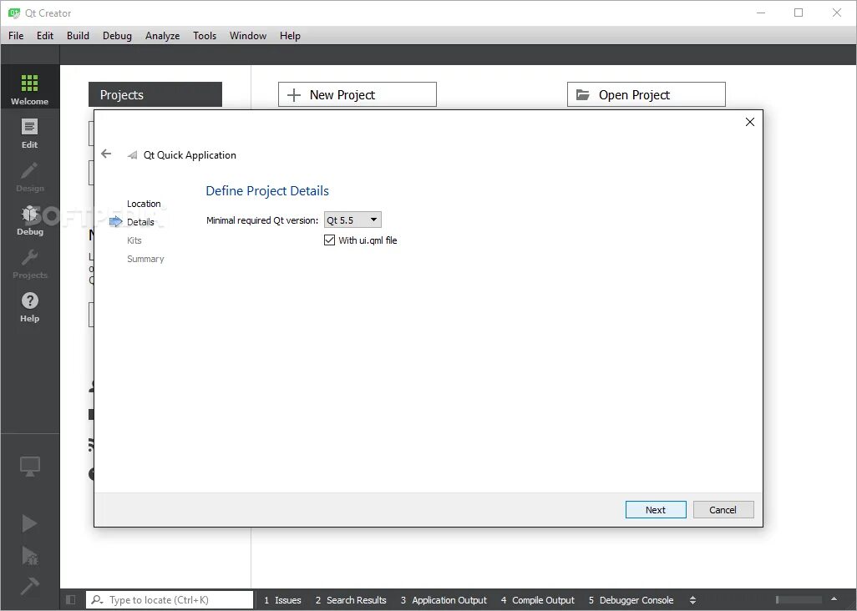Image resolution: width=857 pixels, height=611 pixels.
Task: Select Summary step in wizard
Action: [145, 259]
